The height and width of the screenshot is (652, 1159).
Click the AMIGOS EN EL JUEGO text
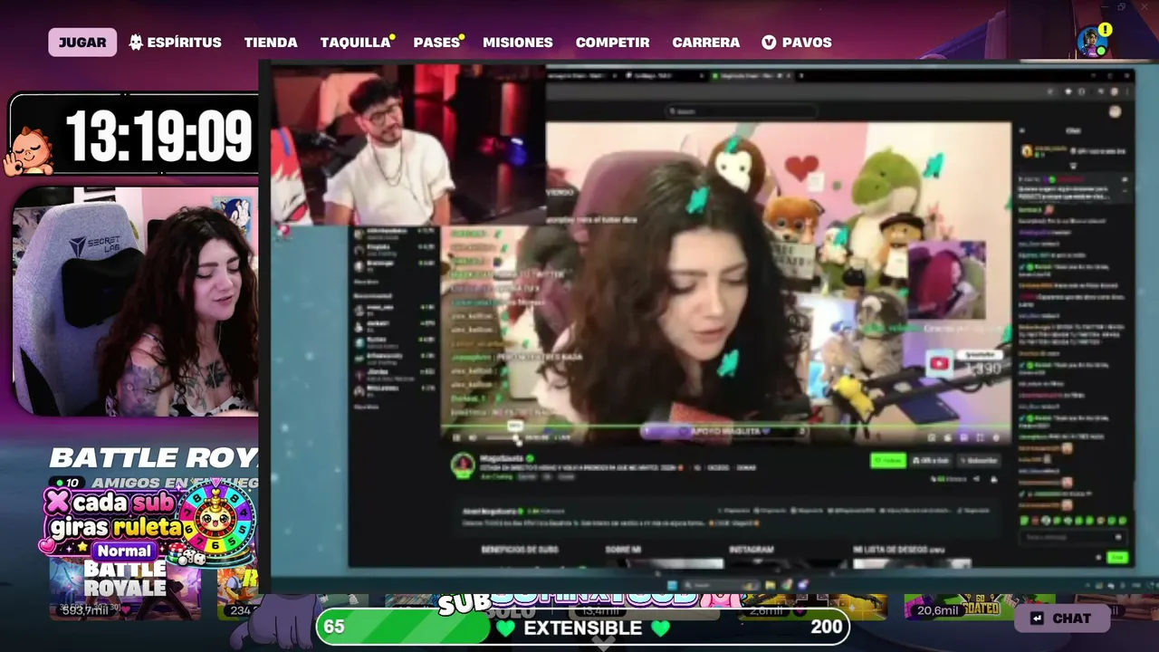[x=175, y=483]
